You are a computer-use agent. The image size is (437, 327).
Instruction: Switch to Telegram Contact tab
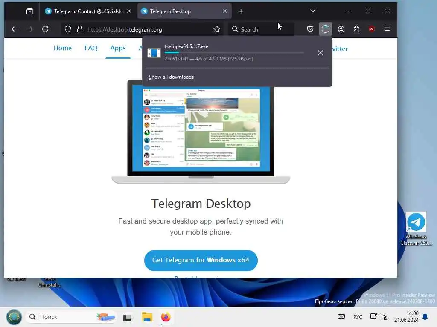87,11
